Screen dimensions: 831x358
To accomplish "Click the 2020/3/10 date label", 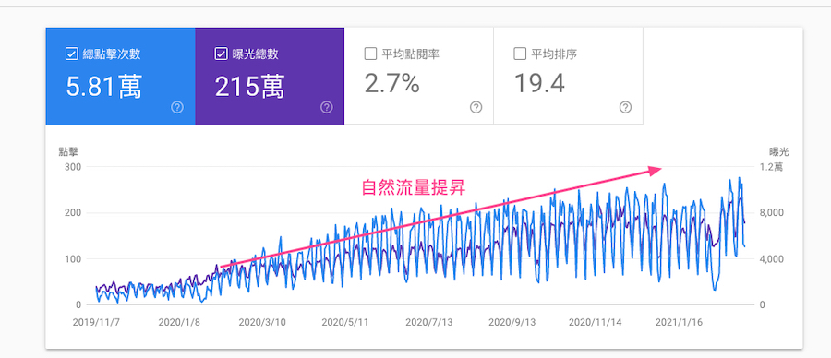I will (x=262, y=323).
